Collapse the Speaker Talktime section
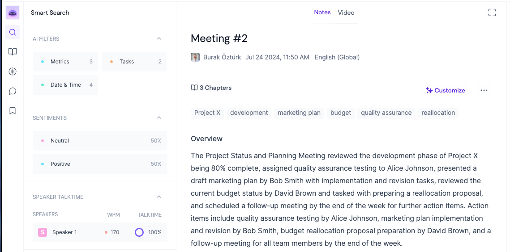 [x=159, y=197]
